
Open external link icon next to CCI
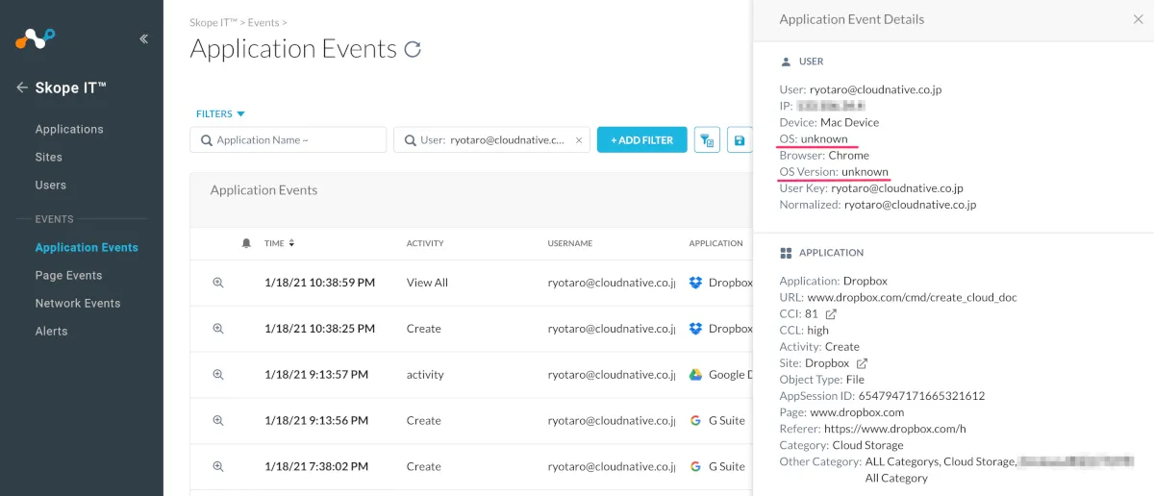[832, 314]
